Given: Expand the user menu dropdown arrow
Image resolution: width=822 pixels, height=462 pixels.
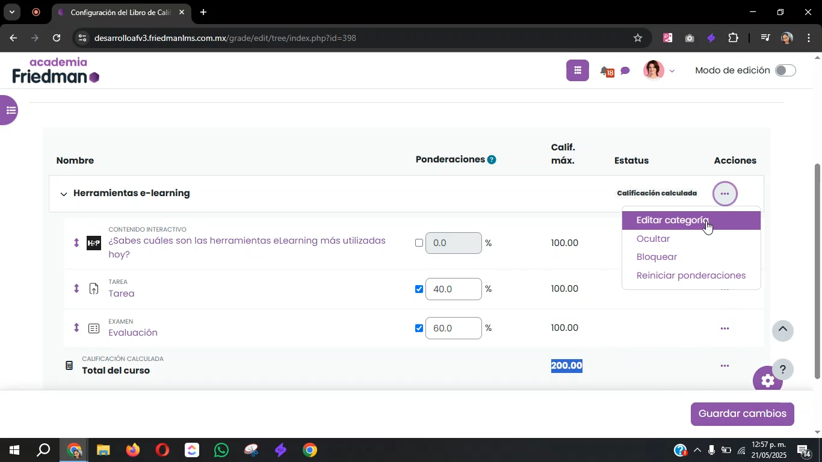Looking at the screenshot, I should pyautogui.click(x=672, y=71).
